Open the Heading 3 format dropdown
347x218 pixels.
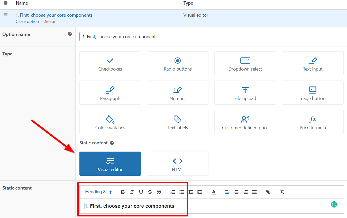(98, 192)
